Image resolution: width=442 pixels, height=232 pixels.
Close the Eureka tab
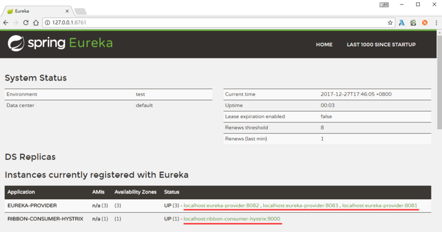(x=67, y=11)
